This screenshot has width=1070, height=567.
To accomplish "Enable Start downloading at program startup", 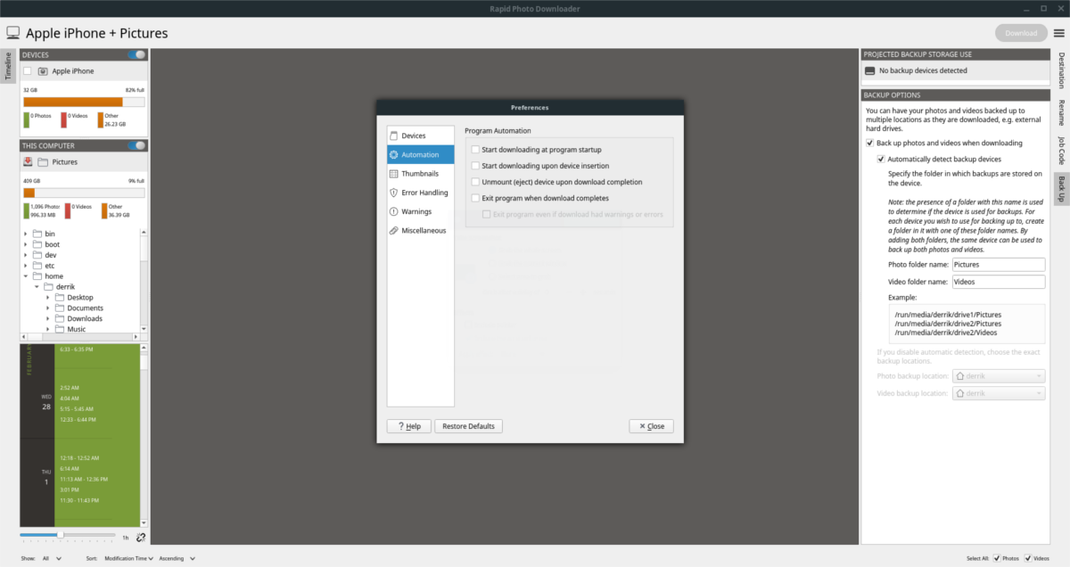I will [x=476, y=150].
